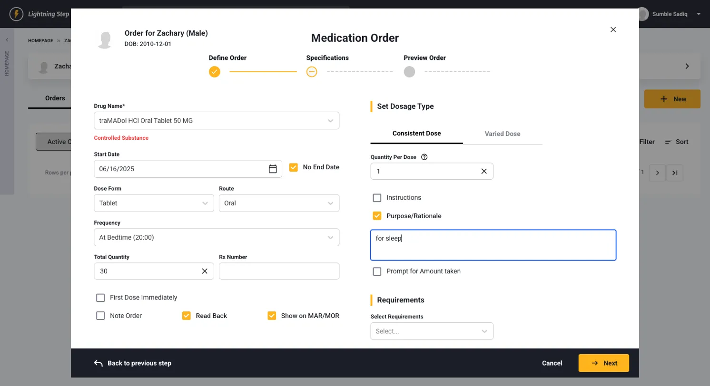The image size is (710, 386).
Task: Disable the Read Back checkbox
Action: coord(187,316)
